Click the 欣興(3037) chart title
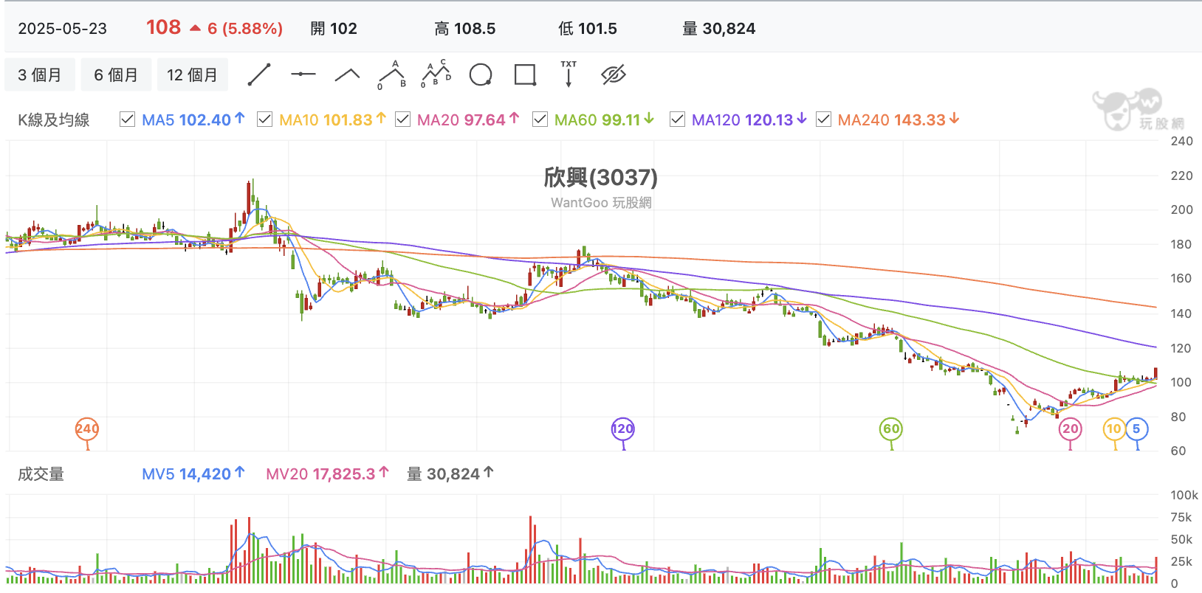 pyautogui.click(x=601, y=177)
